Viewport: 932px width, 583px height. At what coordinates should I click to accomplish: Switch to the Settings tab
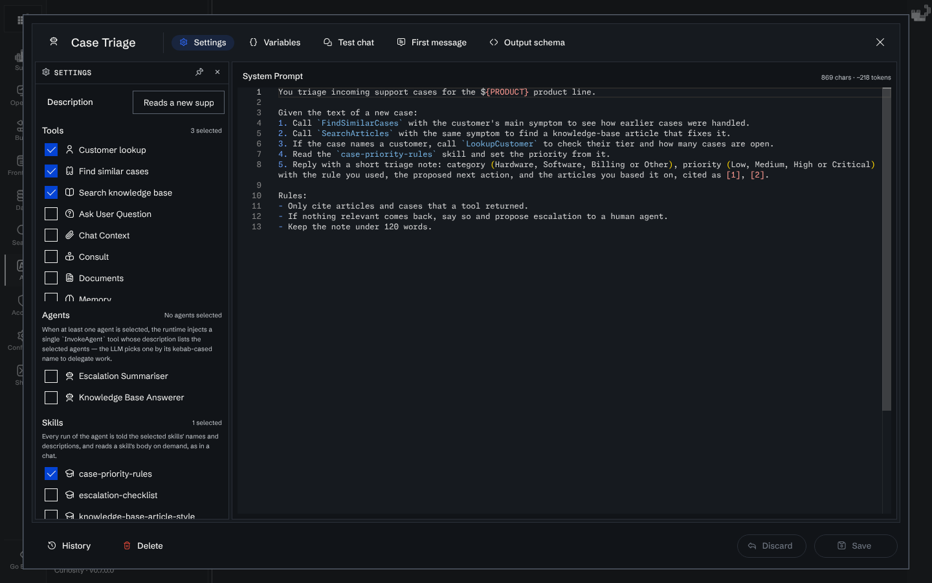(x=203, y=42)
